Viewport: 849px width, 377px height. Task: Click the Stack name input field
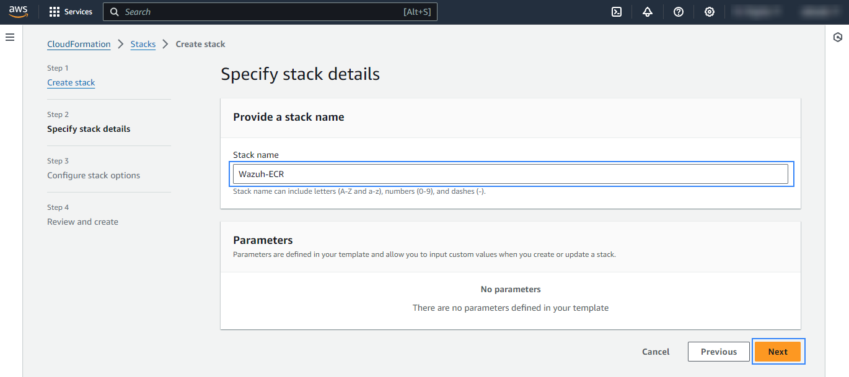(x=510, y=174)
